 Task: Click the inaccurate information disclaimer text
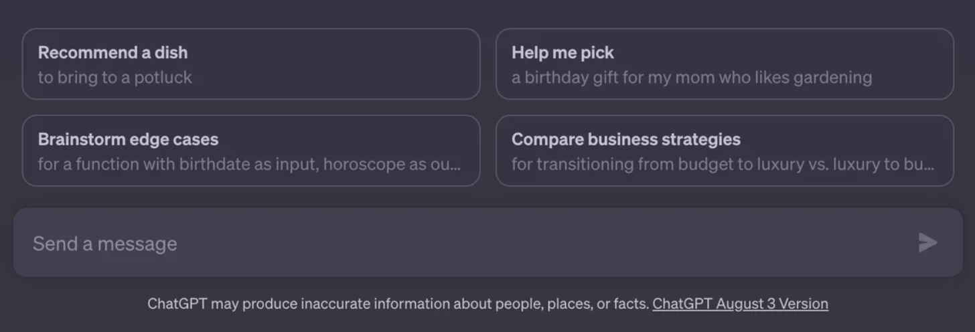(398, 304)
